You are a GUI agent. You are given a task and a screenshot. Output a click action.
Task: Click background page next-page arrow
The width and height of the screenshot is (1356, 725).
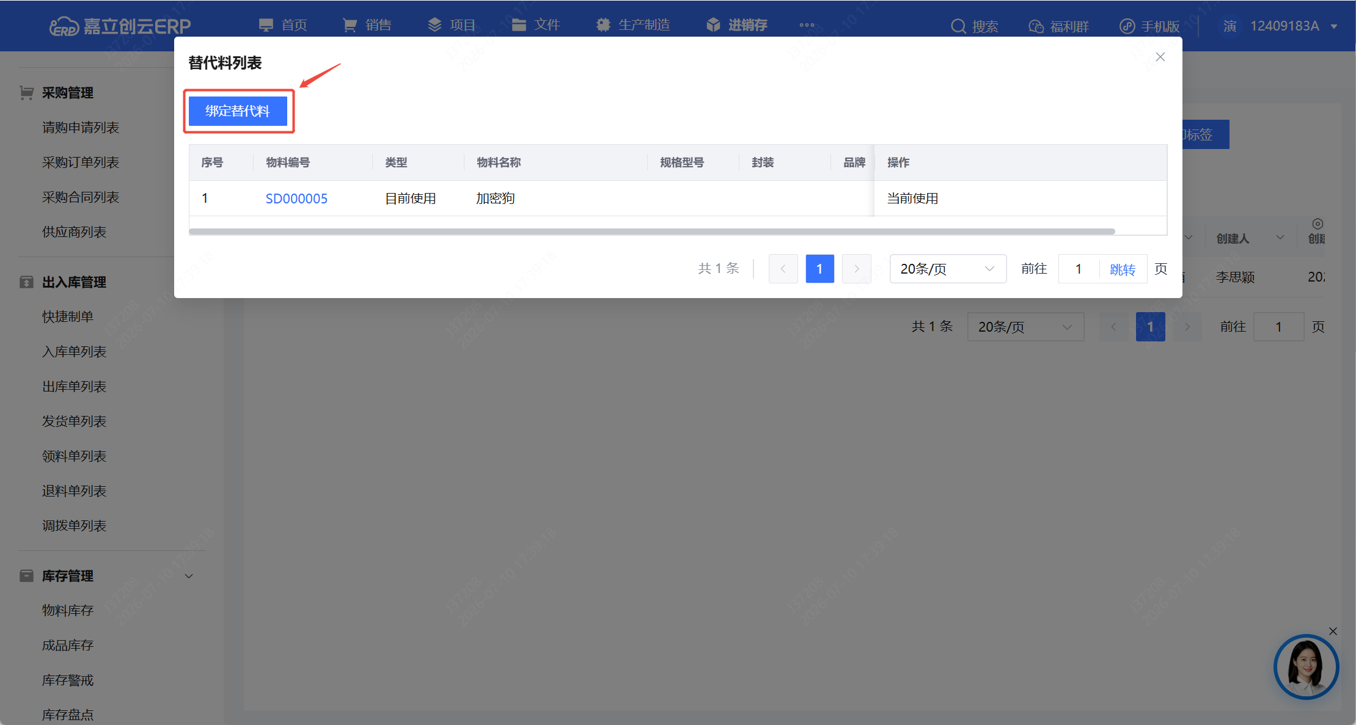1187,327
